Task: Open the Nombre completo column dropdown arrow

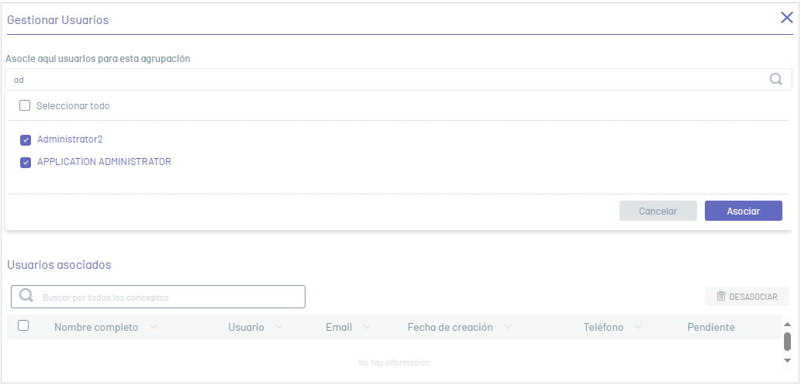Action: coord(154,327)
